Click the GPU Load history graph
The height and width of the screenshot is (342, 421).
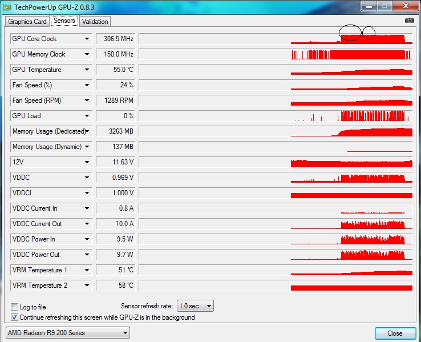coord(276,116)
